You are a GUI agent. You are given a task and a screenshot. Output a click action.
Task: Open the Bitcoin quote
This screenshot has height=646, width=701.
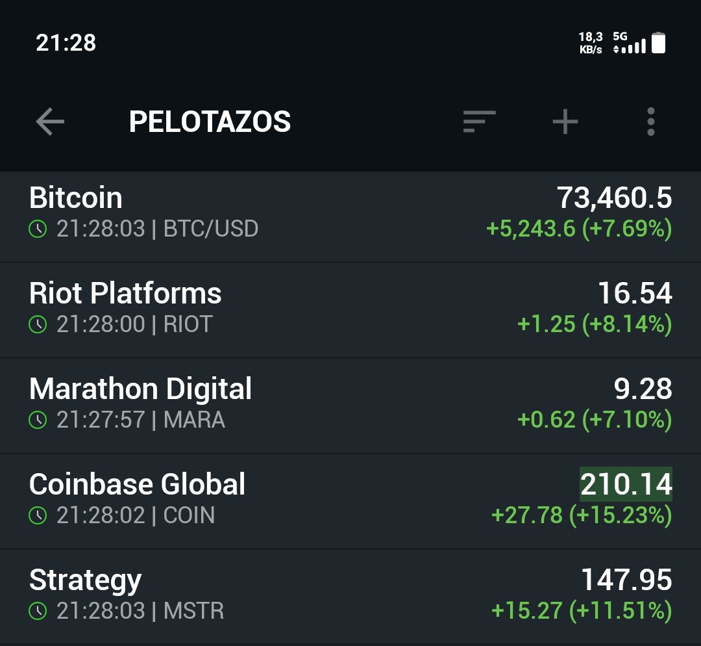[x=76, y=198]
